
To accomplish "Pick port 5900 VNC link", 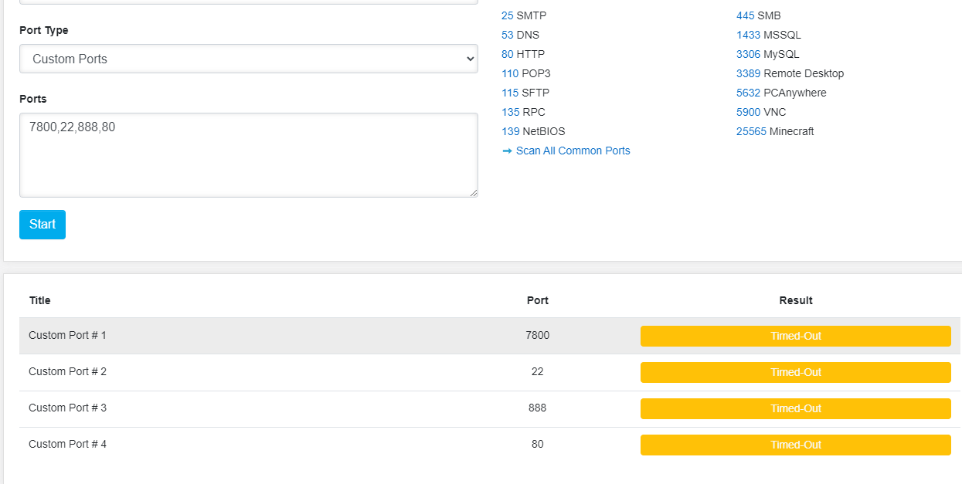I will tap(748, 112).
